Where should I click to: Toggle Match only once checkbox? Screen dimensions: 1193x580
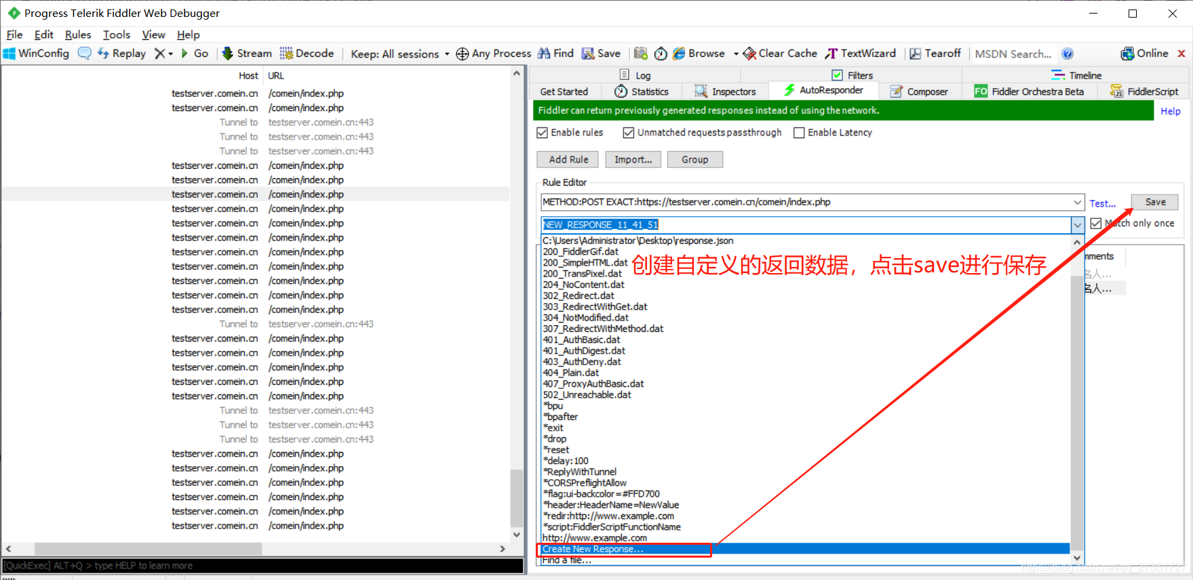(1096, 223)
